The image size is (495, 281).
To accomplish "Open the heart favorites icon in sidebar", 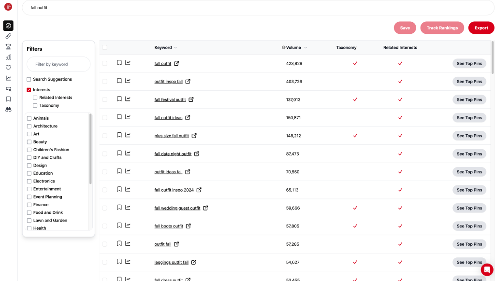I will (x=8, y=68).
